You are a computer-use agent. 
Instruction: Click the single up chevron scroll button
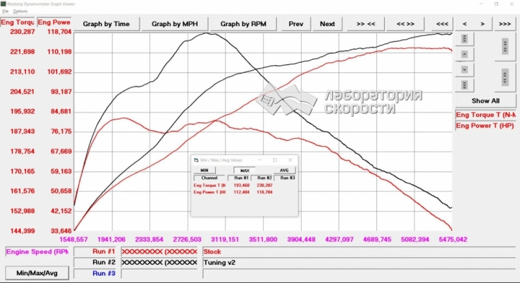[465, 54]
